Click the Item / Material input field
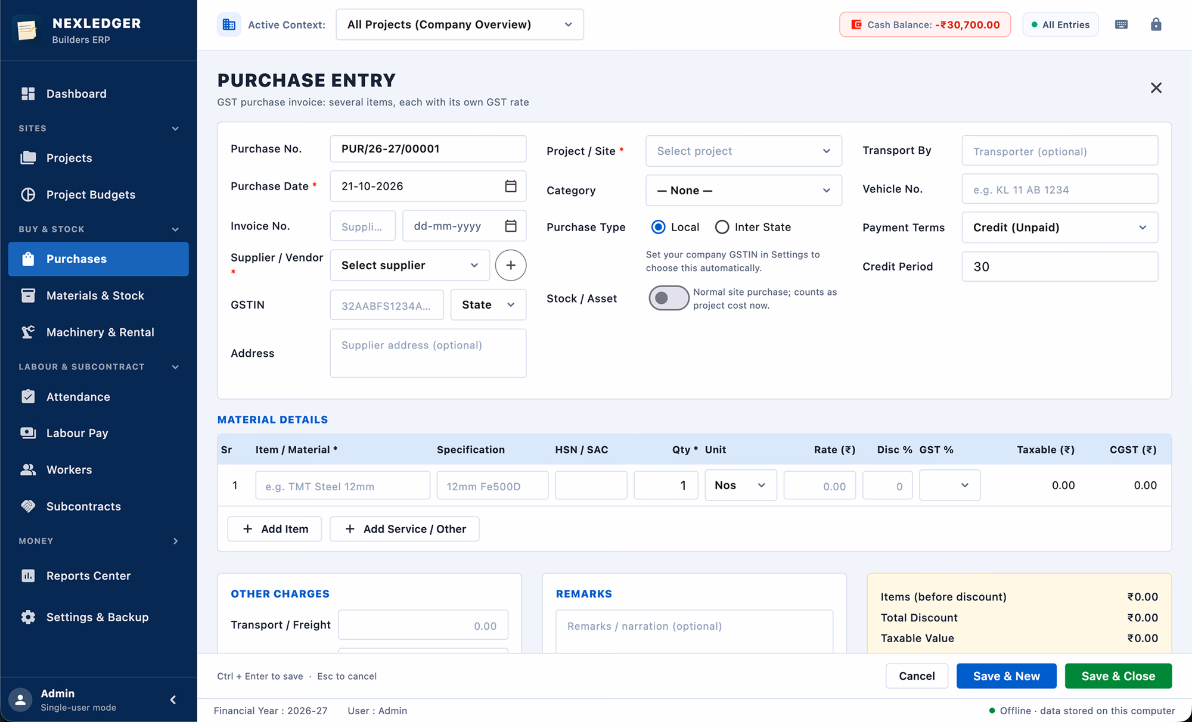1192x722 pixels. (x=343, y=486)
